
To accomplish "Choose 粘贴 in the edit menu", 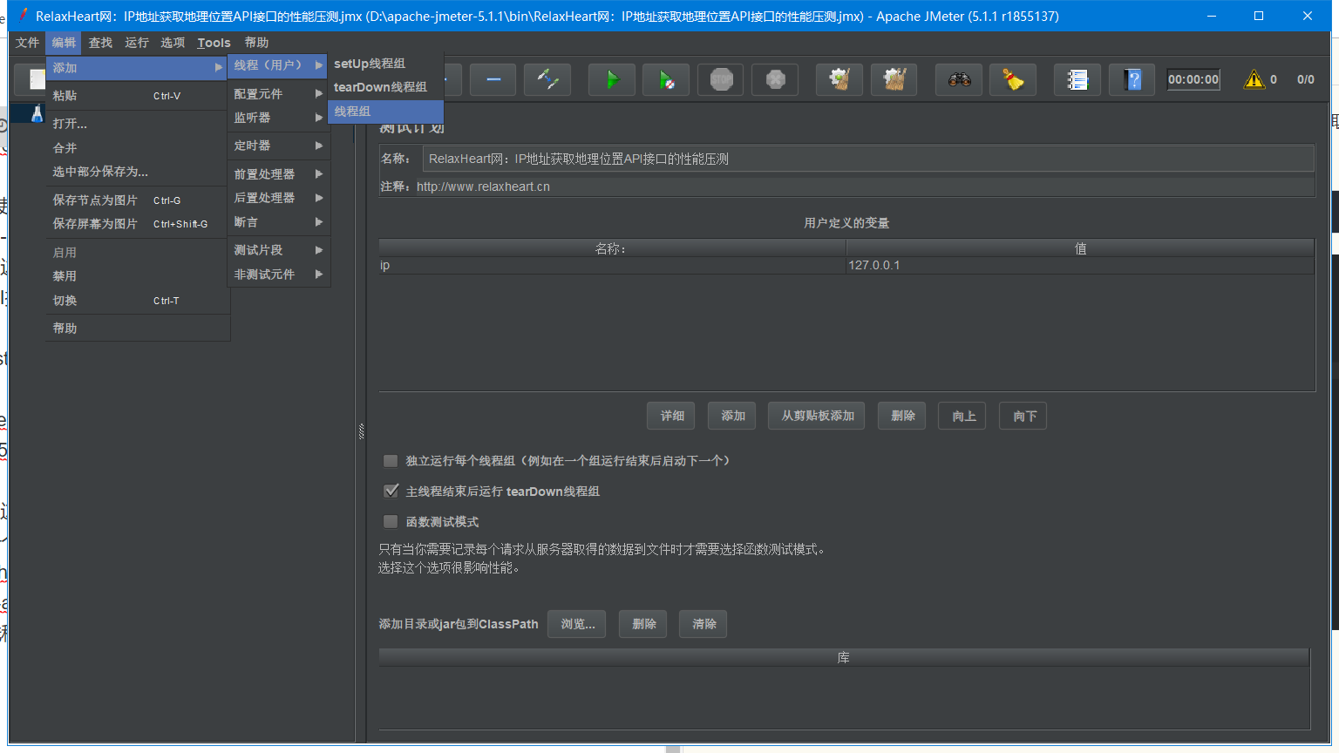I will click(x=138, y=96).
